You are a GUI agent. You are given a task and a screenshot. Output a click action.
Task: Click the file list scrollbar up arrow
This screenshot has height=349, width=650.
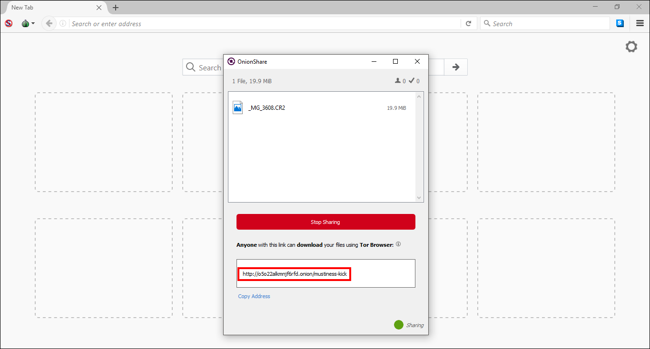pyautogui.click(x=419, y=97)
